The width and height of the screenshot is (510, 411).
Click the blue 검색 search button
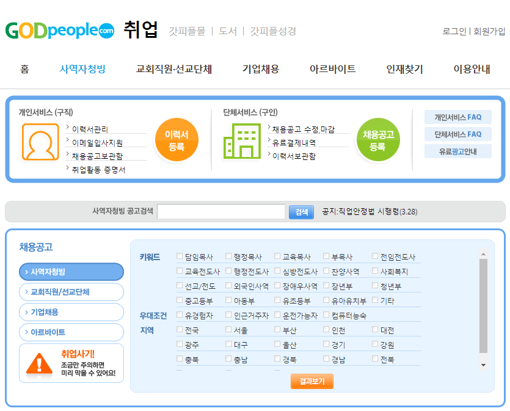[x=302, y=212]
